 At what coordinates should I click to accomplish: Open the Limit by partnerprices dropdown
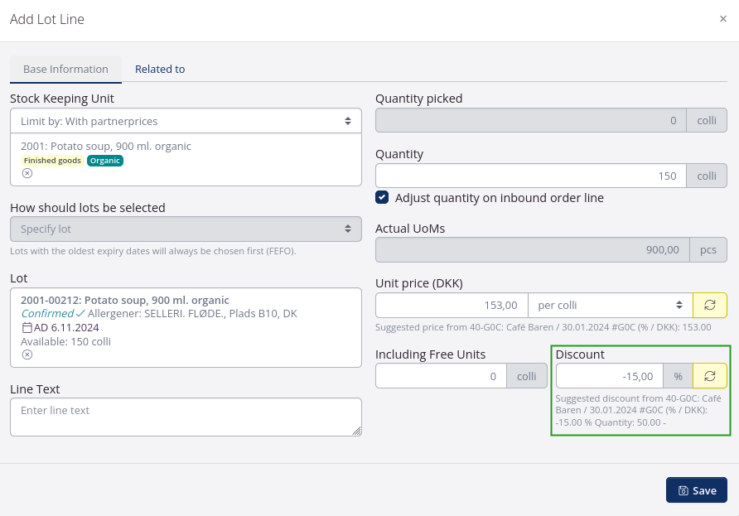click(186, 121)
